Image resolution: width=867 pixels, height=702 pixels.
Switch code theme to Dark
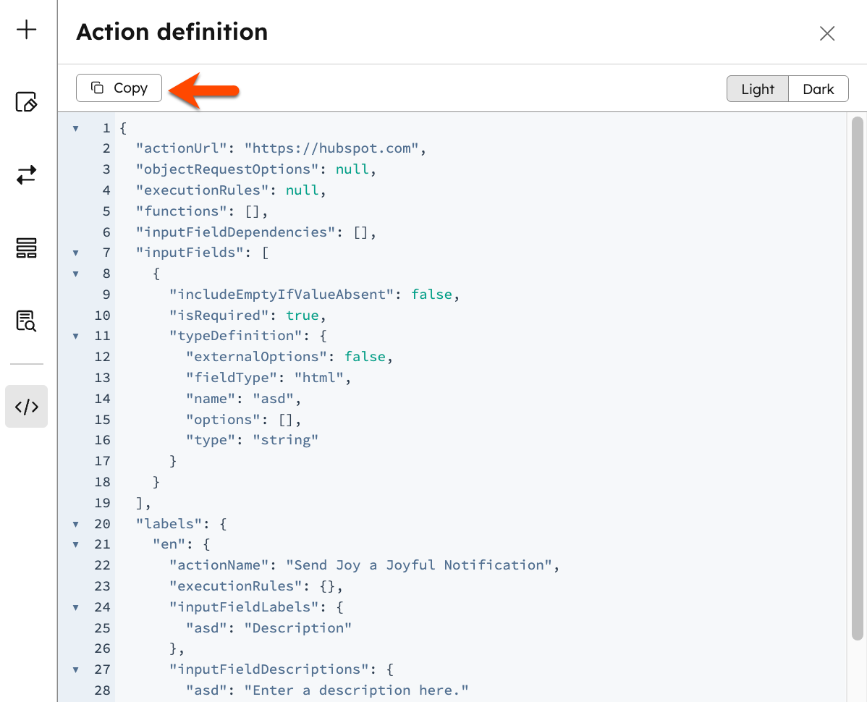click(819, 89)
